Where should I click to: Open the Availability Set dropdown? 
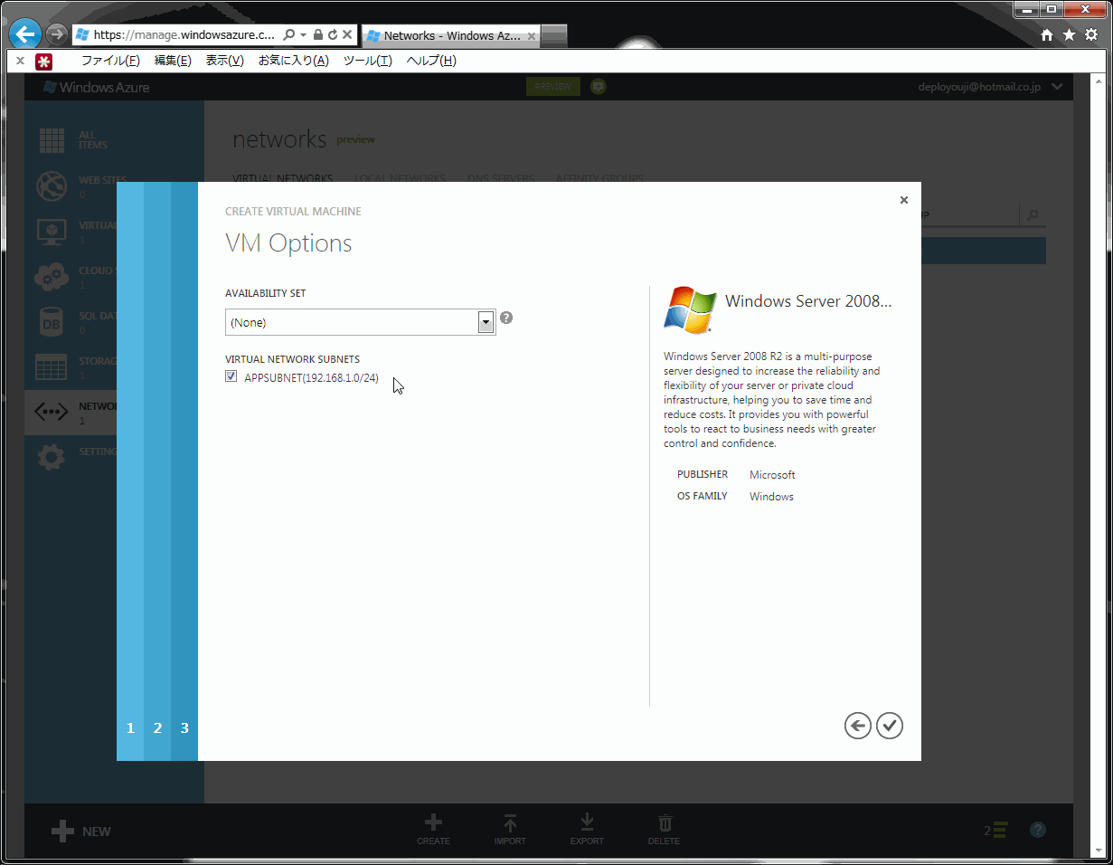[360, 322]
